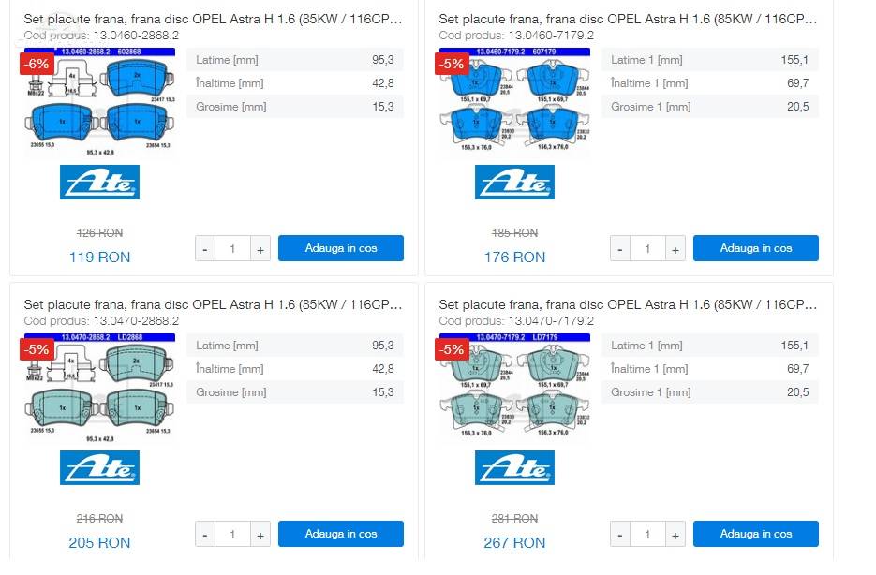Add the 205 RON brake pads to cart
This screenshot has height=575, width=876.
pyautogui.click(x=341, y=534)
